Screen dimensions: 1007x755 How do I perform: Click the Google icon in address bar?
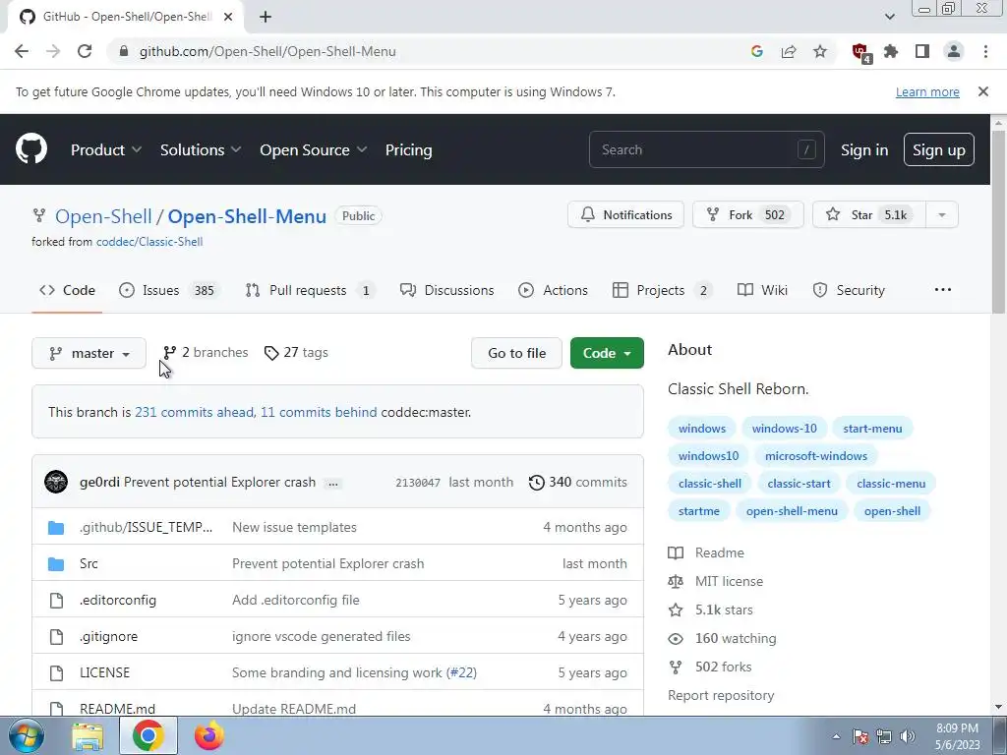(757, 51)
